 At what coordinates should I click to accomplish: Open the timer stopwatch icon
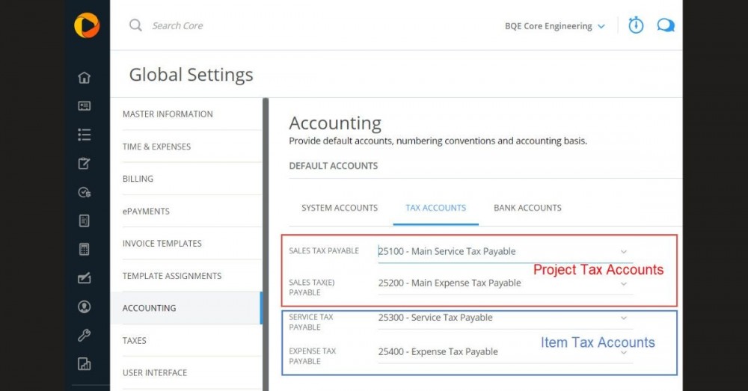click(636, 25)
